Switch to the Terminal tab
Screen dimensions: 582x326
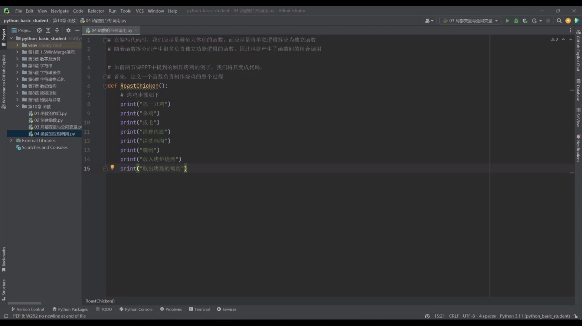click(202, 309)
